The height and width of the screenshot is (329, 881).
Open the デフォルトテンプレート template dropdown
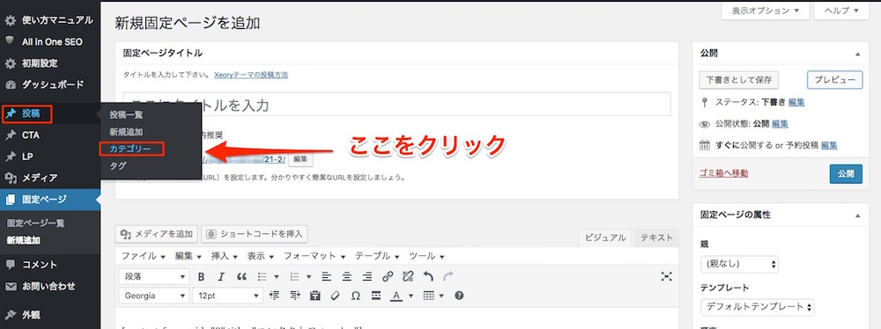pyautogui.click(x=758, y=307)
